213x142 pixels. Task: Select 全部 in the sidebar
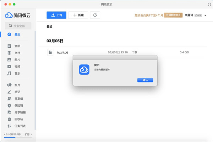tap(17, 46)
